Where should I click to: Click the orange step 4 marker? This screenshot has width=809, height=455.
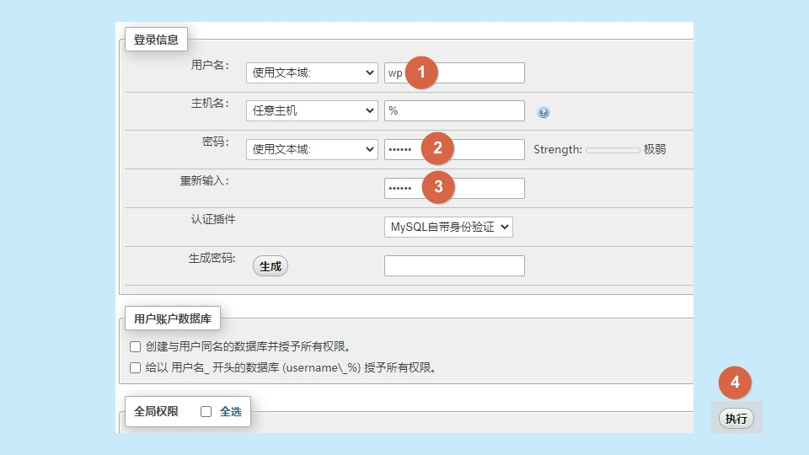(735, 383)
